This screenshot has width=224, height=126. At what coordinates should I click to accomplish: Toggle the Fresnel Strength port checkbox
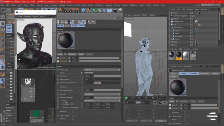tap(82, 98)
